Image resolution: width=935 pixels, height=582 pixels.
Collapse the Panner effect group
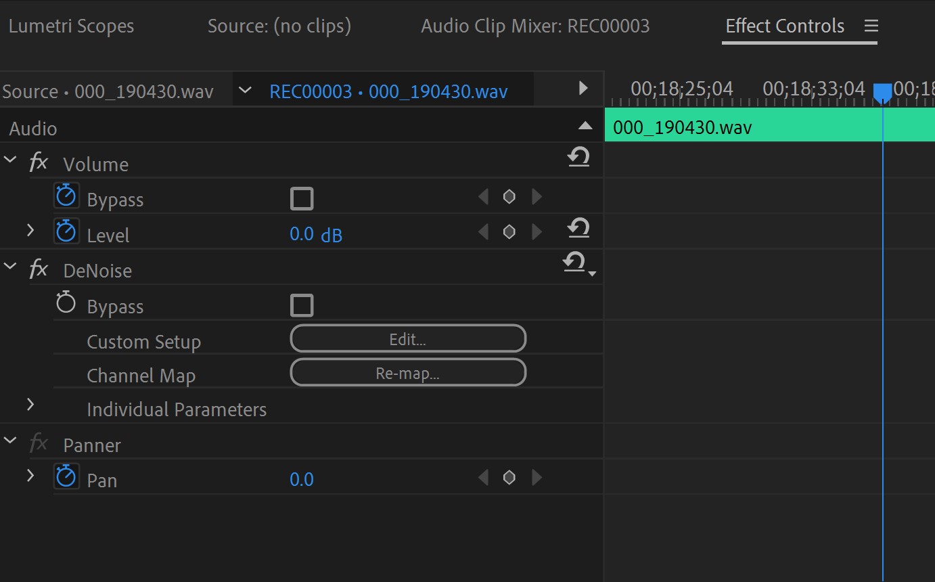tap(10, 441)
